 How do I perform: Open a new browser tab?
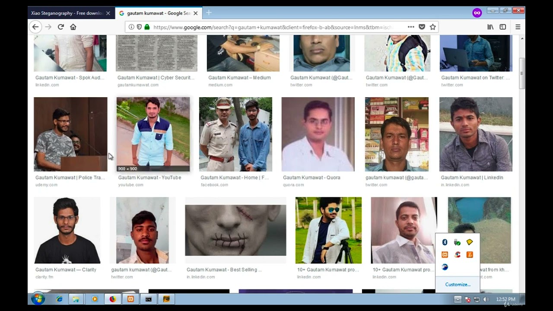pos(209,13)
